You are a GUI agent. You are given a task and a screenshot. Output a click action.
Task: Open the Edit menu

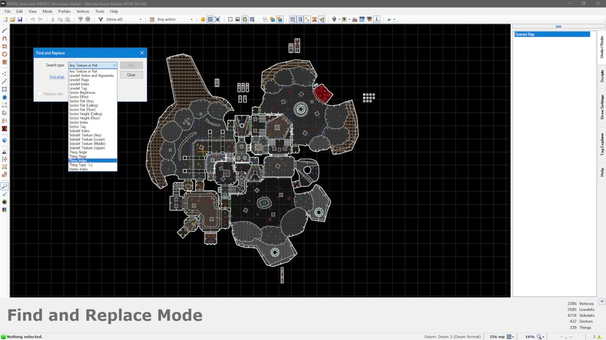19,11
